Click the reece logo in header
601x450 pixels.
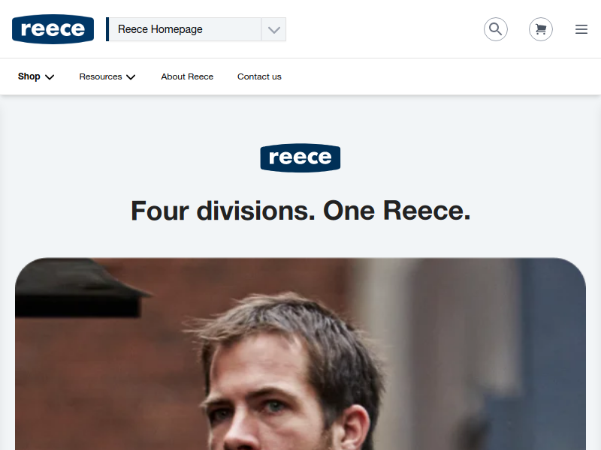click(x=53, y=29)
